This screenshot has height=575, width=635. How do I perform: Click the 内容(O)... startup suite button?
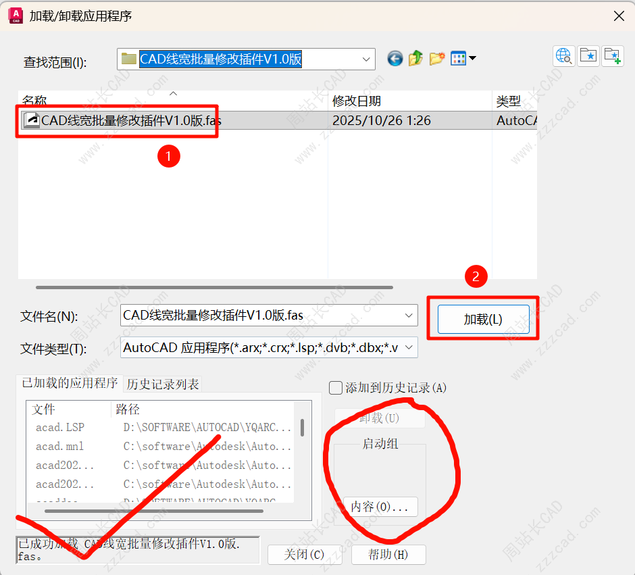click(380, 507)
